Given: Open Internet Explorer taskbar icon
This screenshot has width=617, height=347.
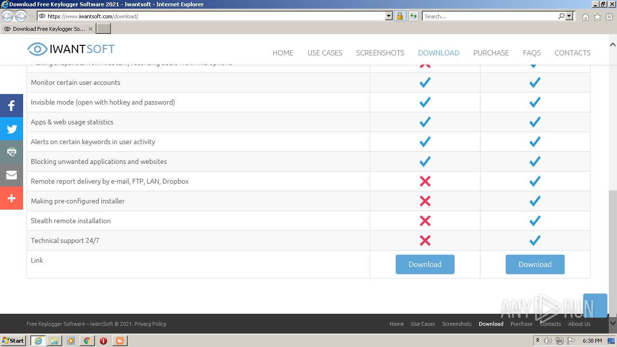Looking at the screenshot, I should pos(38,341).
